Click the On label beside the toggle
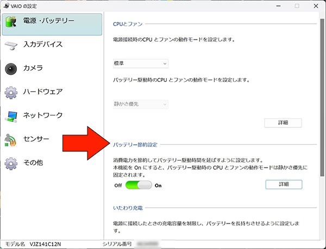326x249 pixels. click(x=158, y=186)
